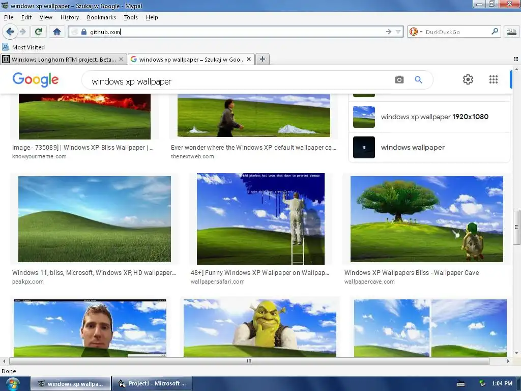This screenshot has width=521, height=391.
Task: Open the man's face Bliss wallpaper image
Action: click(x=90, y=328)
